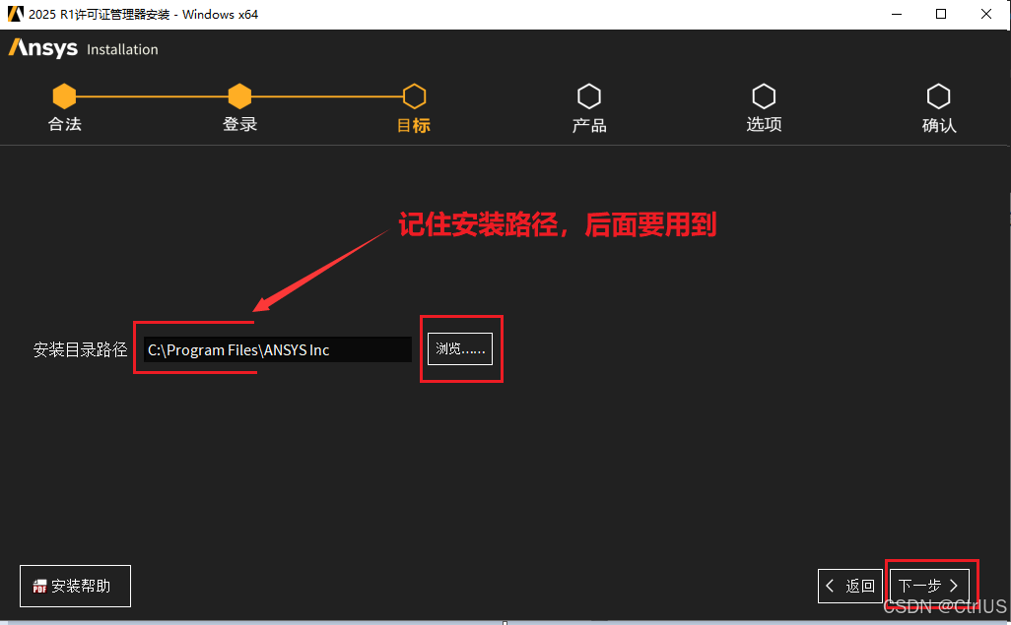Close the installer window
Viewport: 1011px width, 625px height.
tap(985, 14)
